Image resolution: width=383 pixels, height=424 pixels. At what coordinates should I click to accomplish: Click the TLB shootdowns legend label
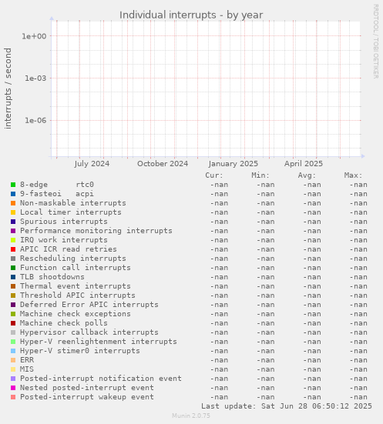point(52,277)
